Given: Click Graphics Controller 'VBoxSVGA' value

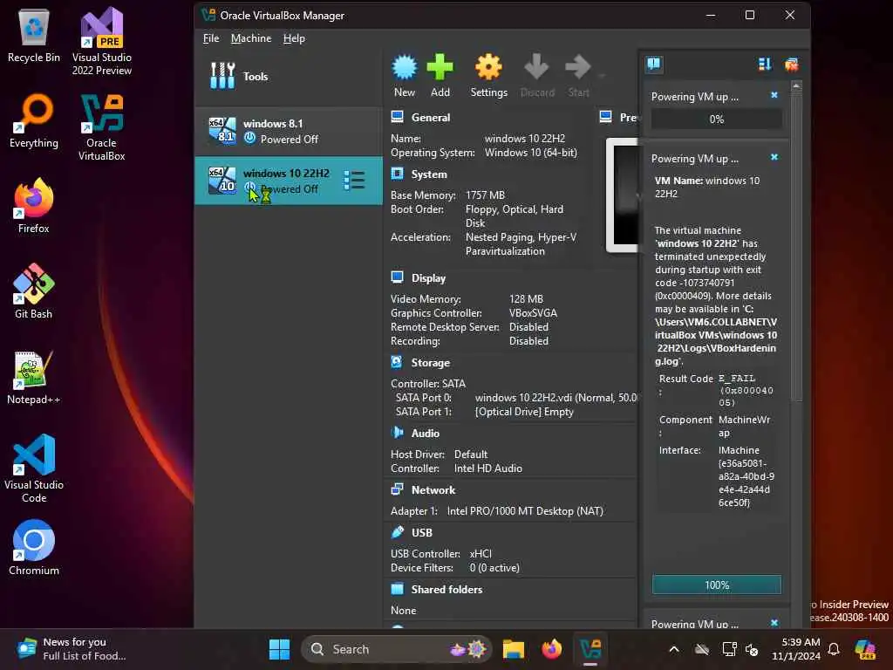Looking at the screenshot, I should 533,313.
